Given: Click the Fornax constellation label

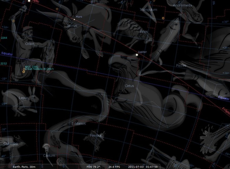Looking at the screenshot, I should click(x=96, y=136).
